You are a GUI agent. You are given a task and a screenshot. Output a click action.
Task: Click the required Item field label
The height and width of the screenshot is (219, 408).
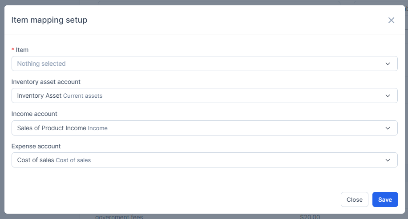coord(22,50)
